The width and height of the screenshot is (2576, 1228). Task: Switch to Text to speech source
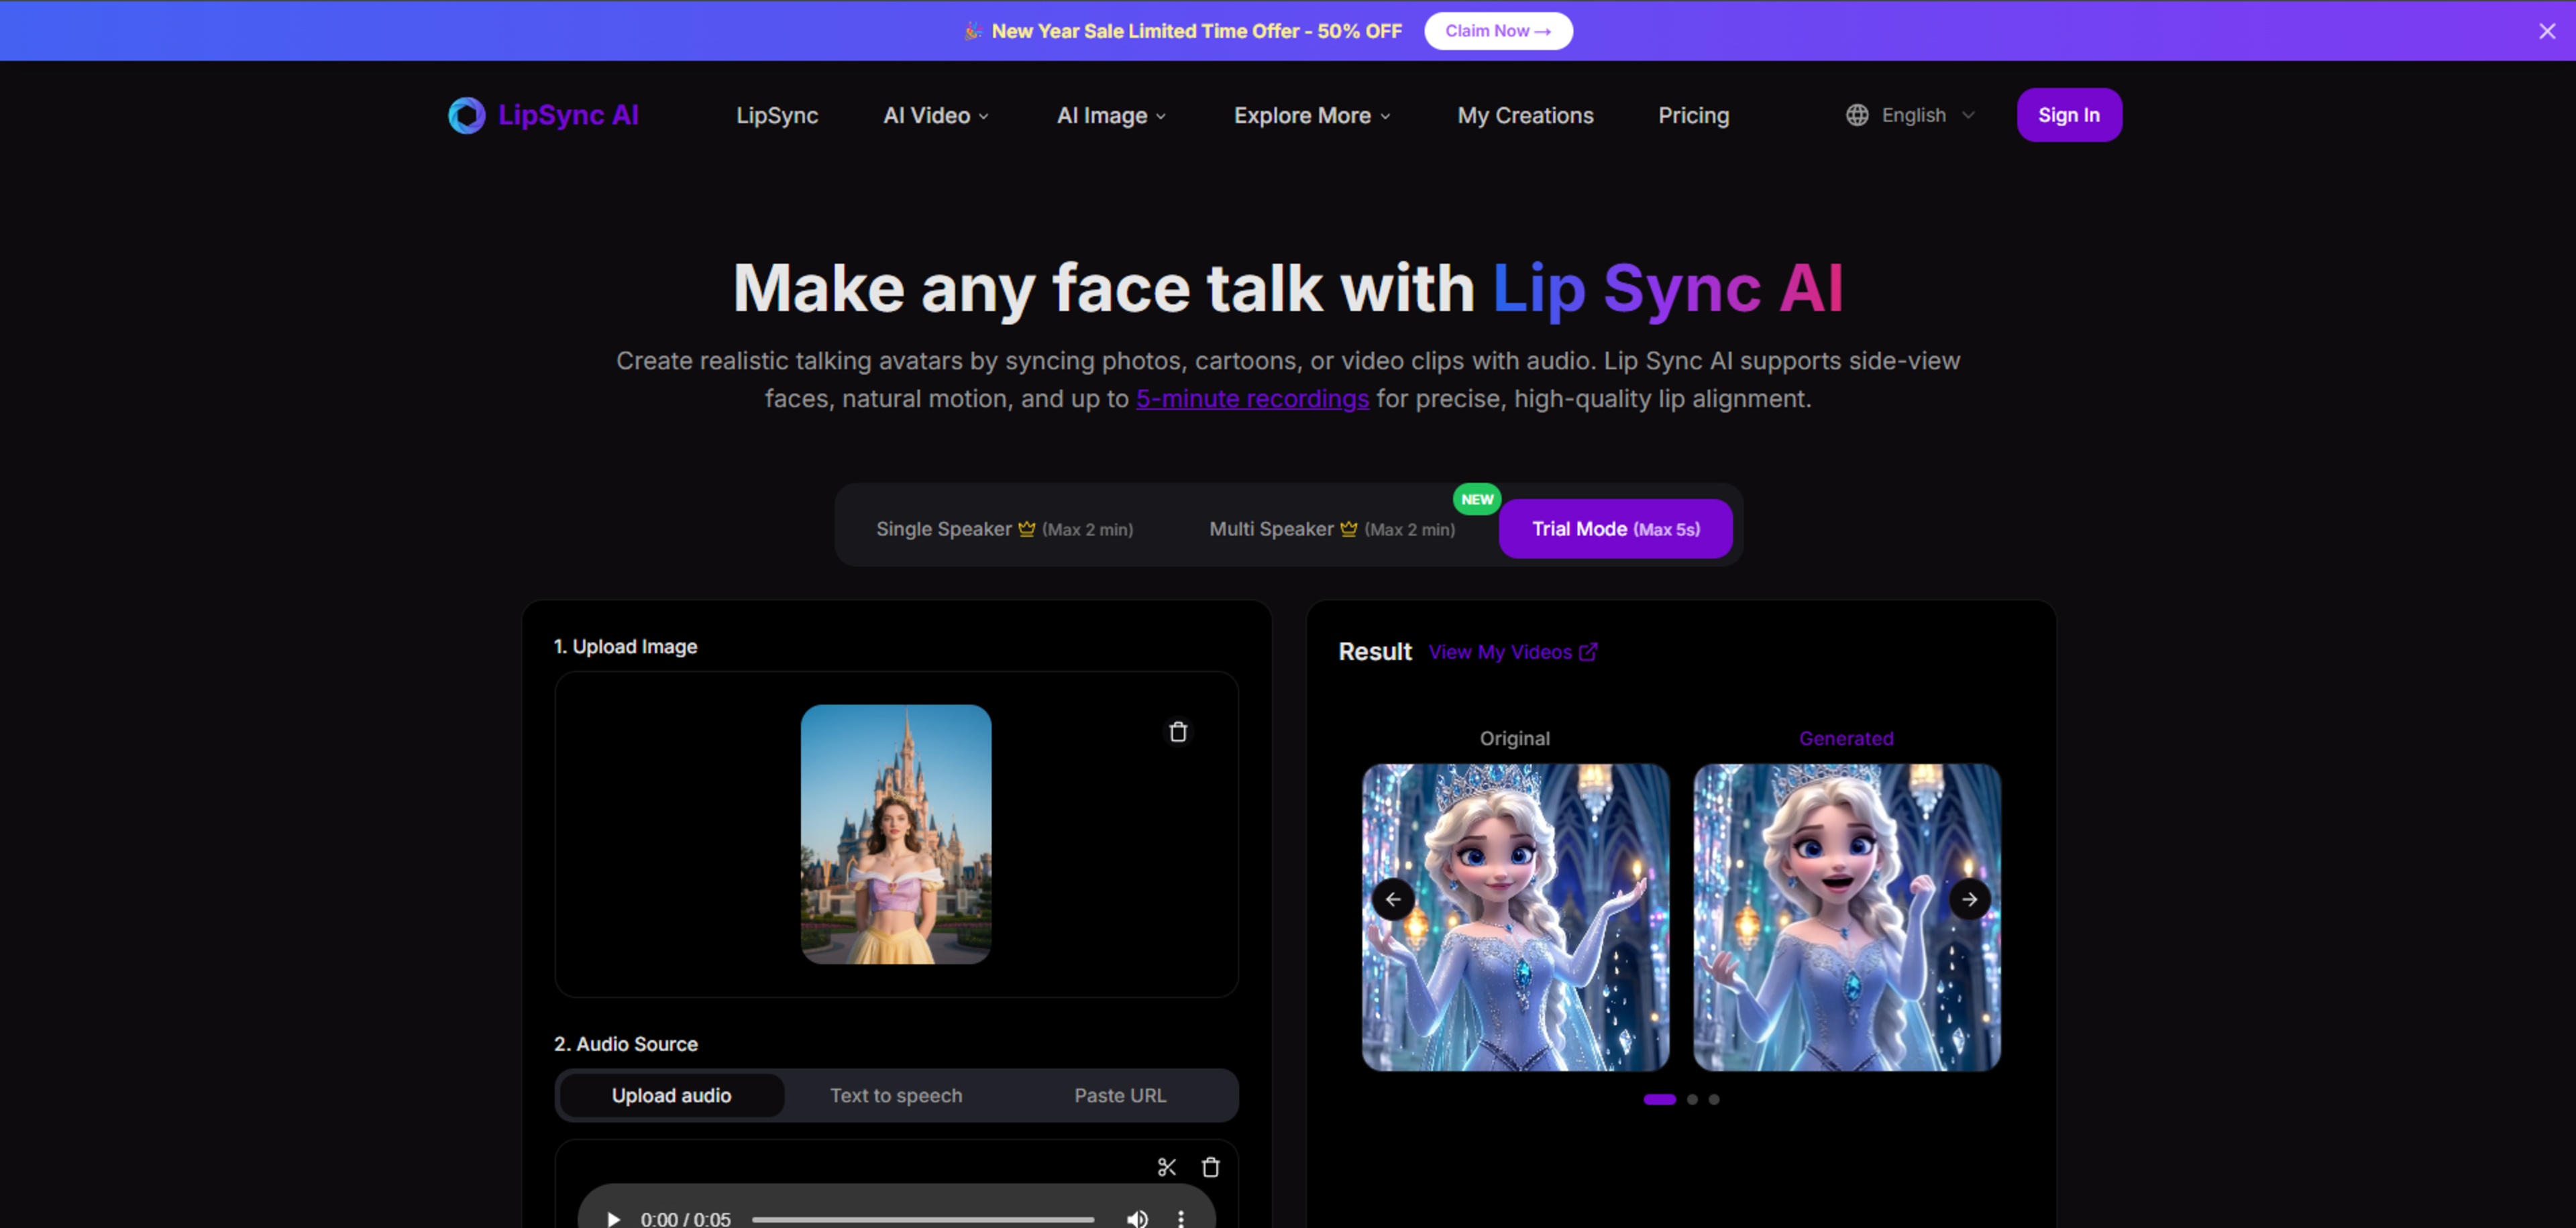point(896,1095)
